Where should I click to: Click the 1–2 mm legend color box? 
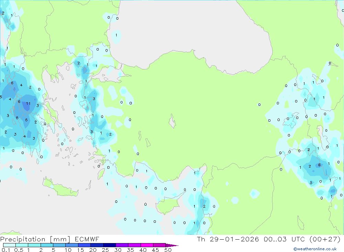coord(34,245)
